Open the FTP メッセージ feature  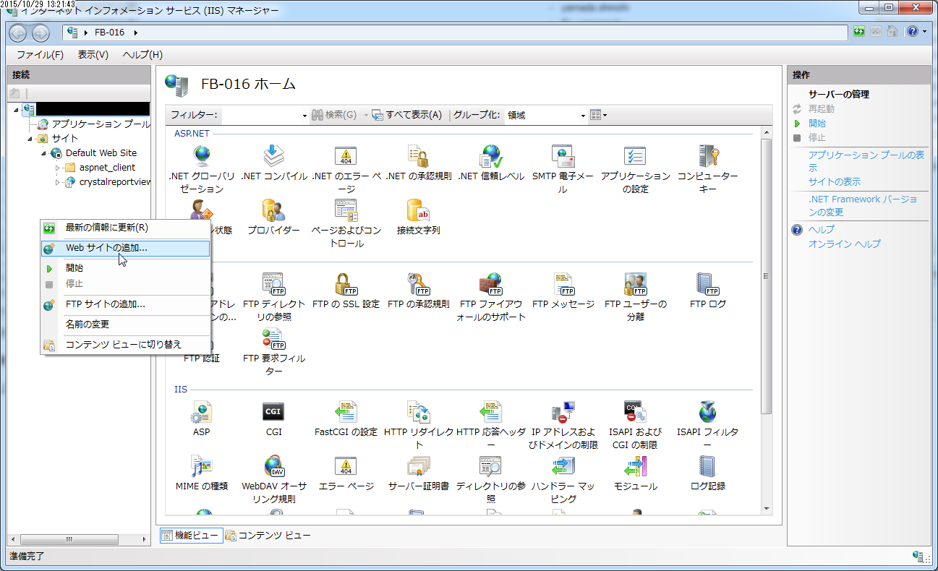click(563, 291)
